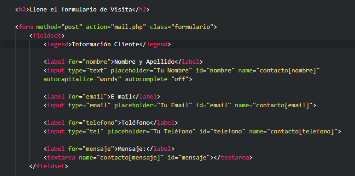Click the class value "formulario"
The height and width of the screenshot is (176, 355).
point(192,27)
